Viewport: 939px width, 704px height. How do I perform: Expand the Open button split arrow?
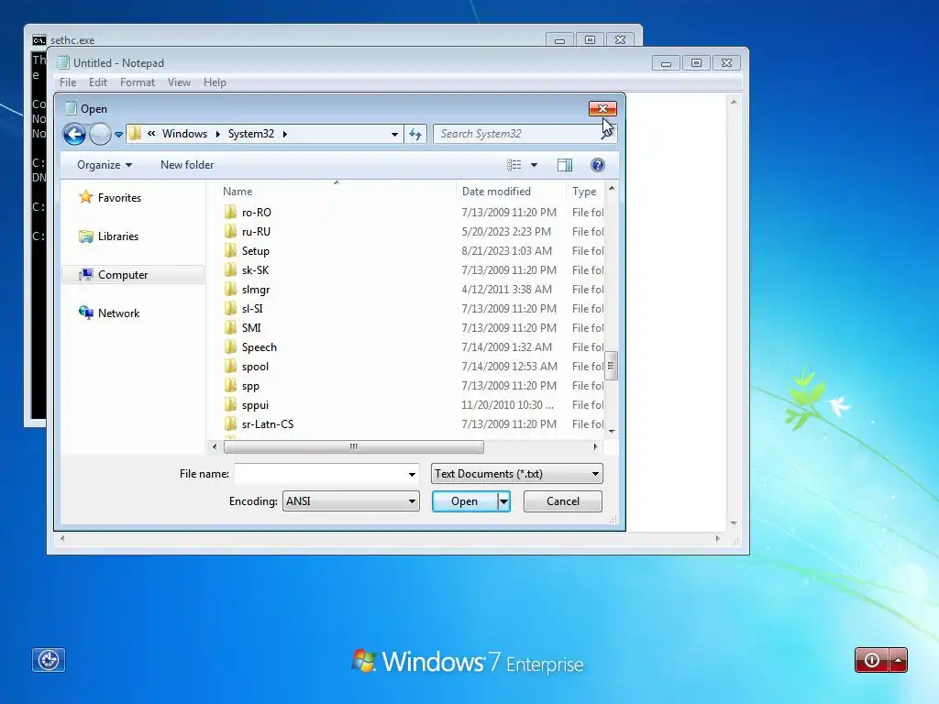[x=504, y=501]
